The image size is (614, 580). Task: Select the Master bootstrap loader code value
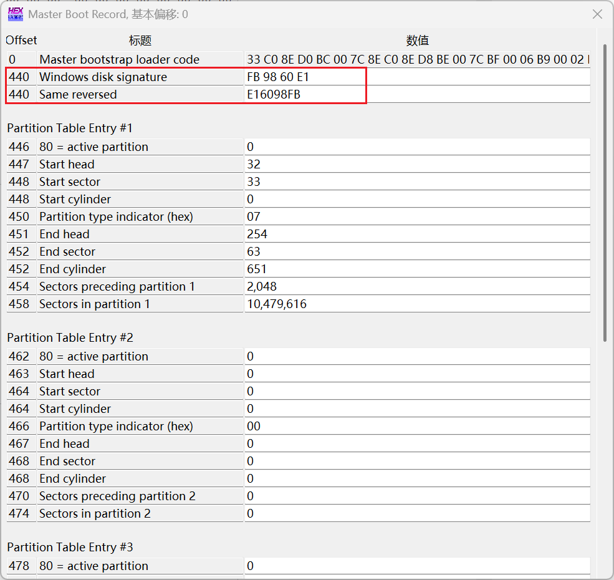coord(416,60)
